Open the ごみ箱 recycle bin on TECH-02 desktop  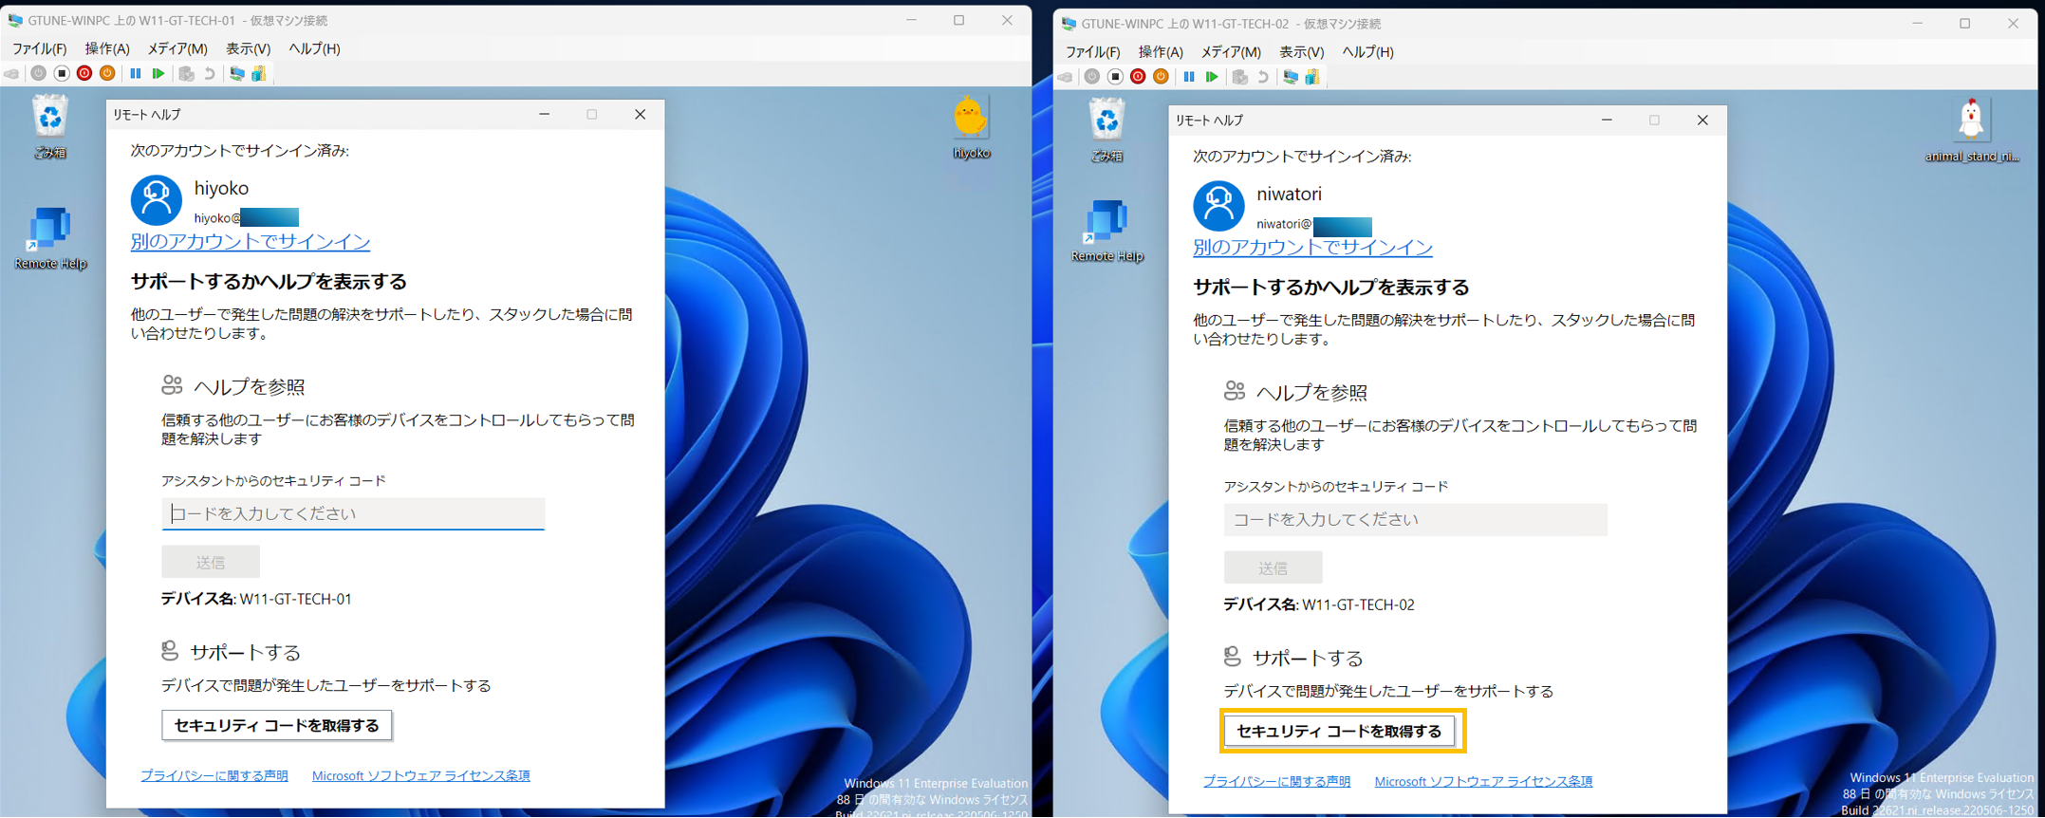pyautogui.click(x=1106, y=131)
